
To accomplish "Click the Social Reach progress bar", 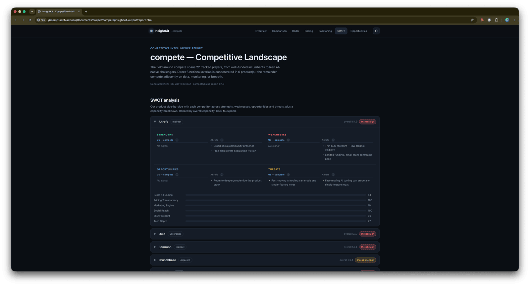I will [276, 211].
